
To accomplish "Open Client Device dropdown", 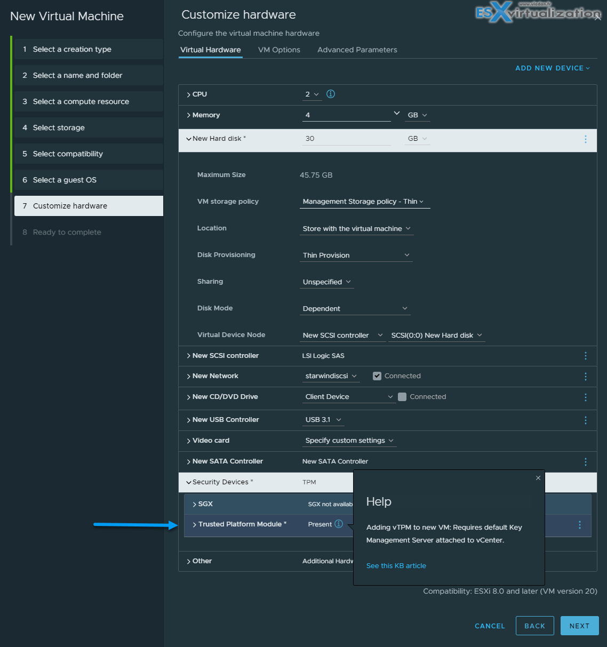I will coord(349,397).
